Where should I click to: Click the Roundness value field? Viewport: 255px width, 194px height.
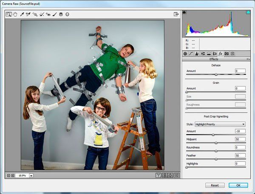click(x=240, y=147)
